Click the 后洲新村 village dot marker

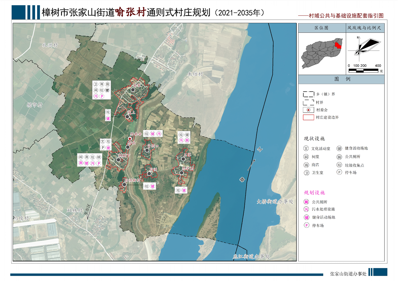tap(124, 185)
